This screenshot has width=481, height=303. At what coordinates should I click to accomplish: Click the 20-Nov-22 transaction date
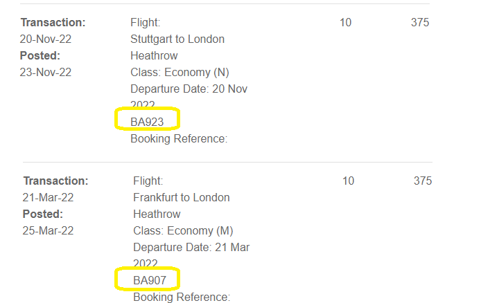coord(46,39)
